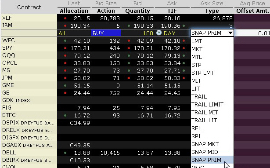Click the Offset Amt. column header

[252, 11]
